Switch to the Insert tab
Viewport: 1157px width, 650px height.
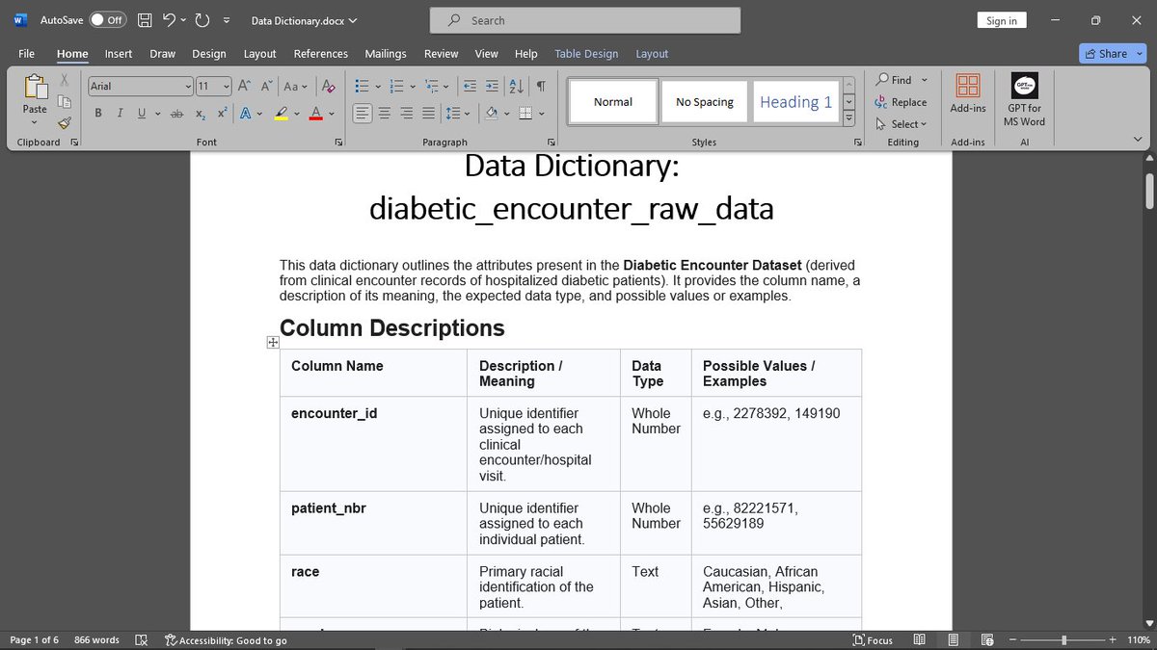[119, 54]
